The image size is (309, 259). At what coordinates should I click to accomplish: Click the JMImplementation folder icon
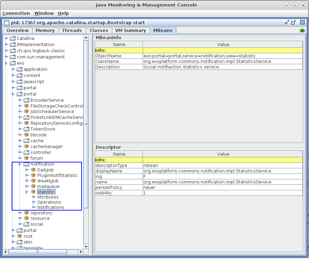13,44
